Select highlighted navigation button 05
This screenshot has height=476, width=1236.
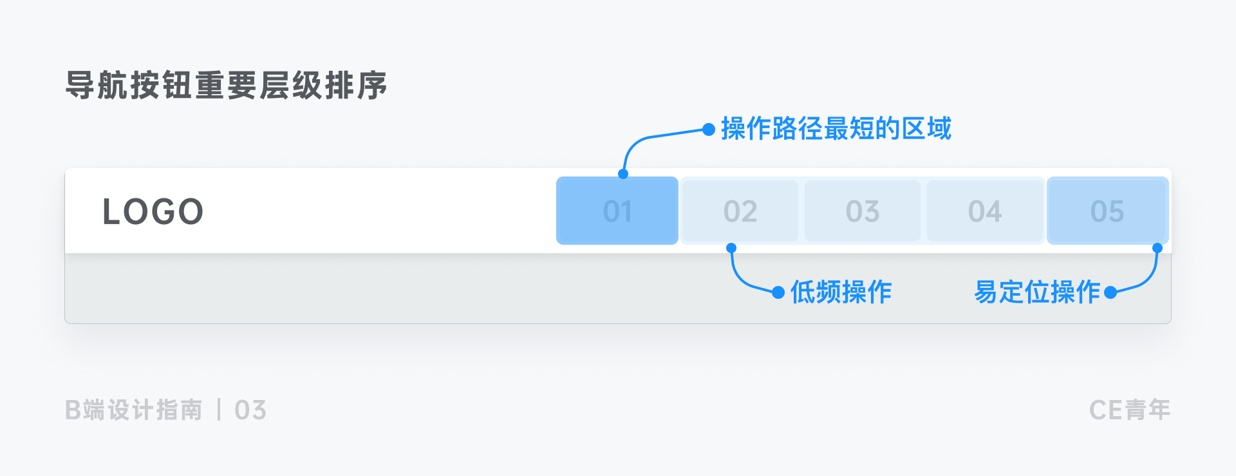[1107, 211]
